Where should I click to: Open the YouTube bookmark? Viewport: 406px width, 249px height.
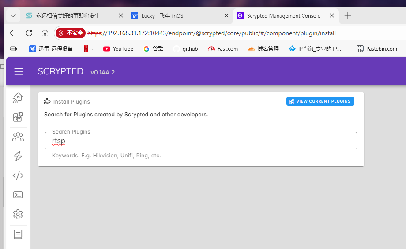tap(118, 49)
